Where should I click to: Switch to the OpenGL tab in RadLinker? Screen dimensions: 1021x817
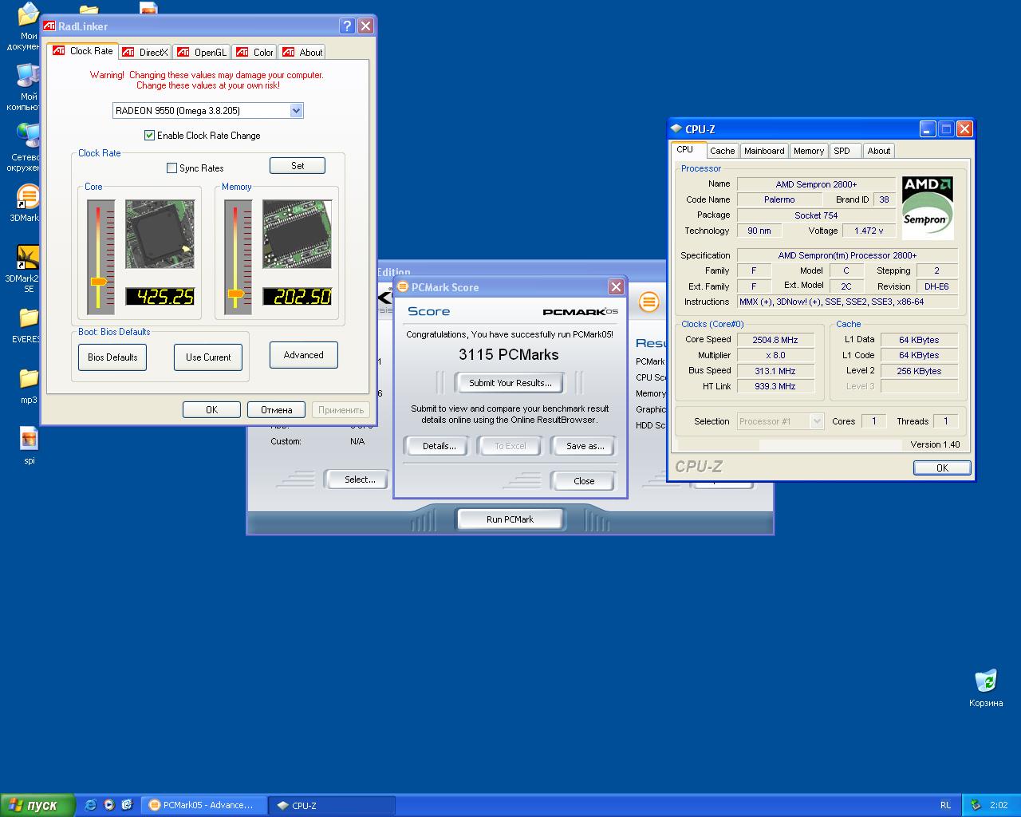tap(202, 53)
